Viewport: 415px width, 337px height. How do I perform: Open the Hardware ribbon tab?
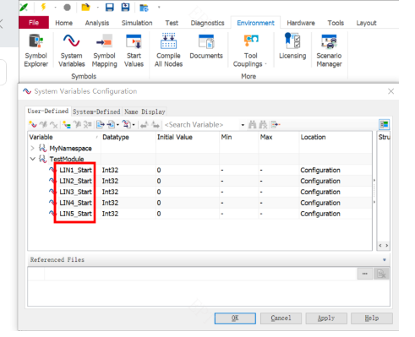(301, 23)
